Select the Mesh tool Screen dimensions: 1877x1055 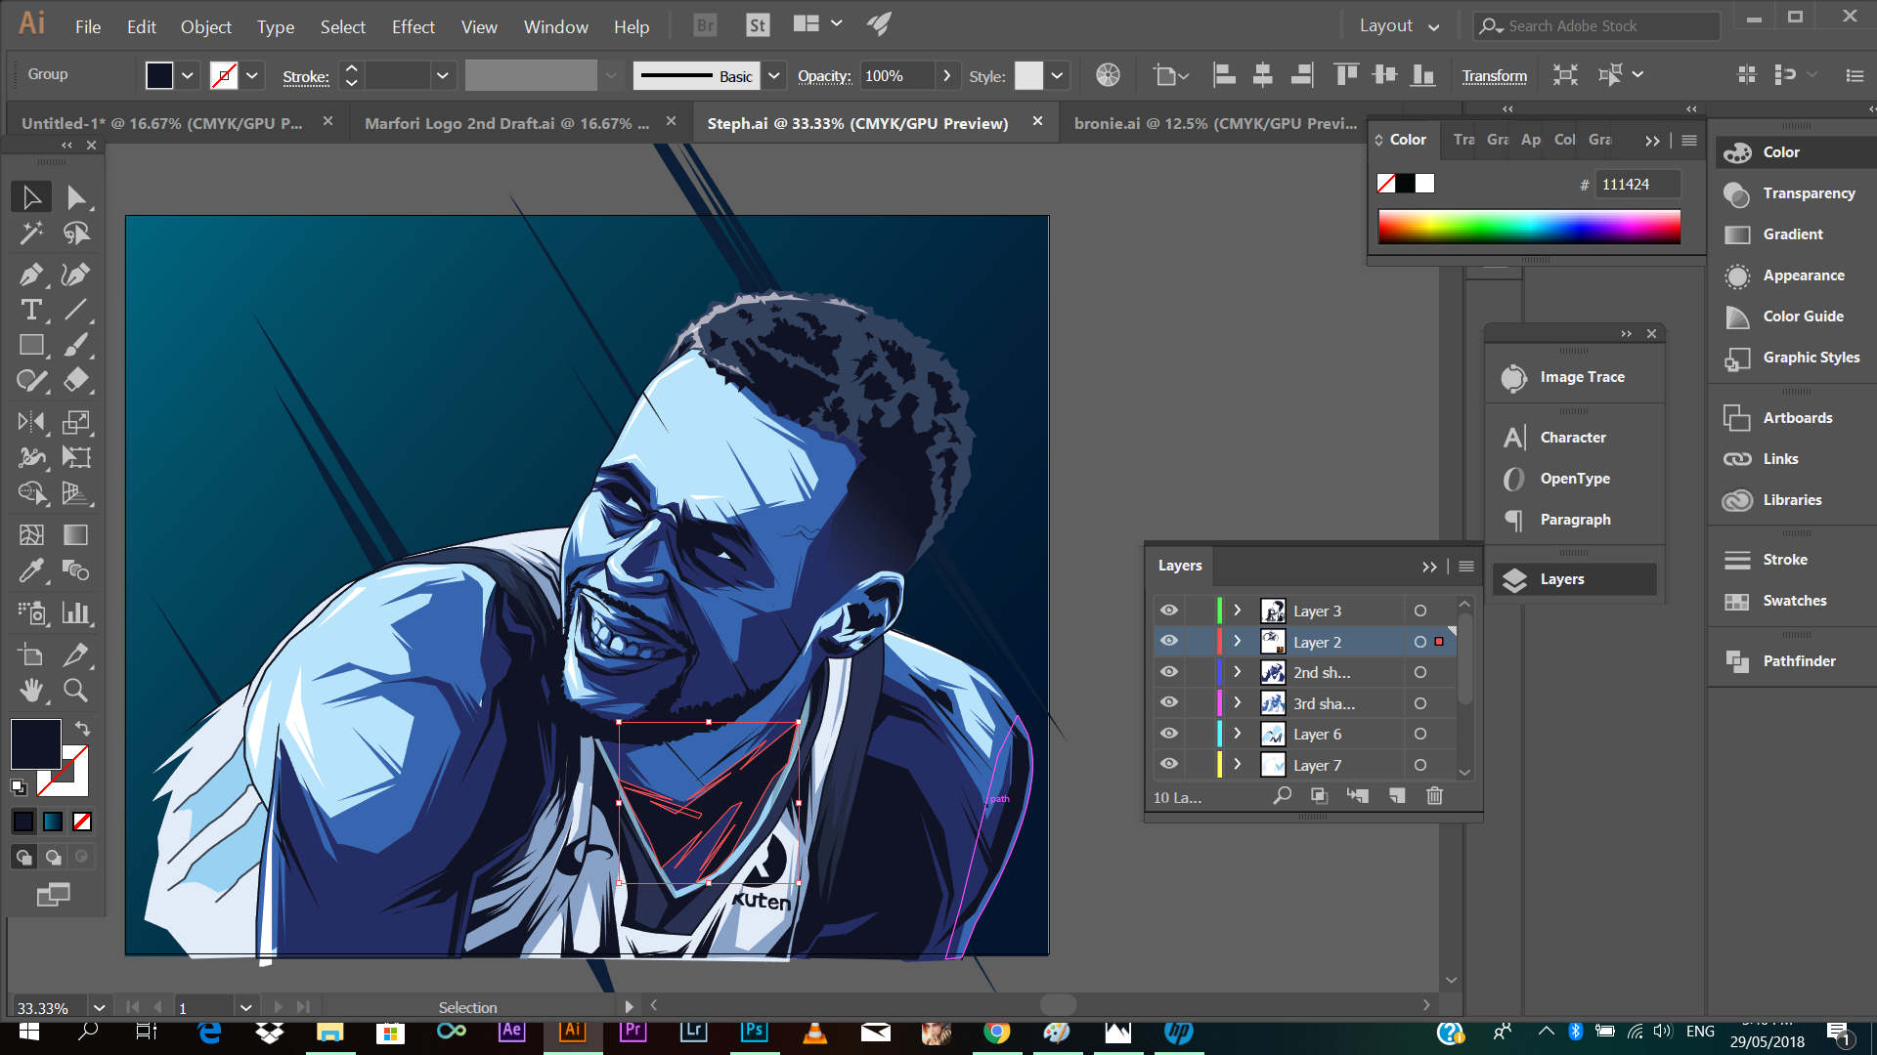pos(31,534)
